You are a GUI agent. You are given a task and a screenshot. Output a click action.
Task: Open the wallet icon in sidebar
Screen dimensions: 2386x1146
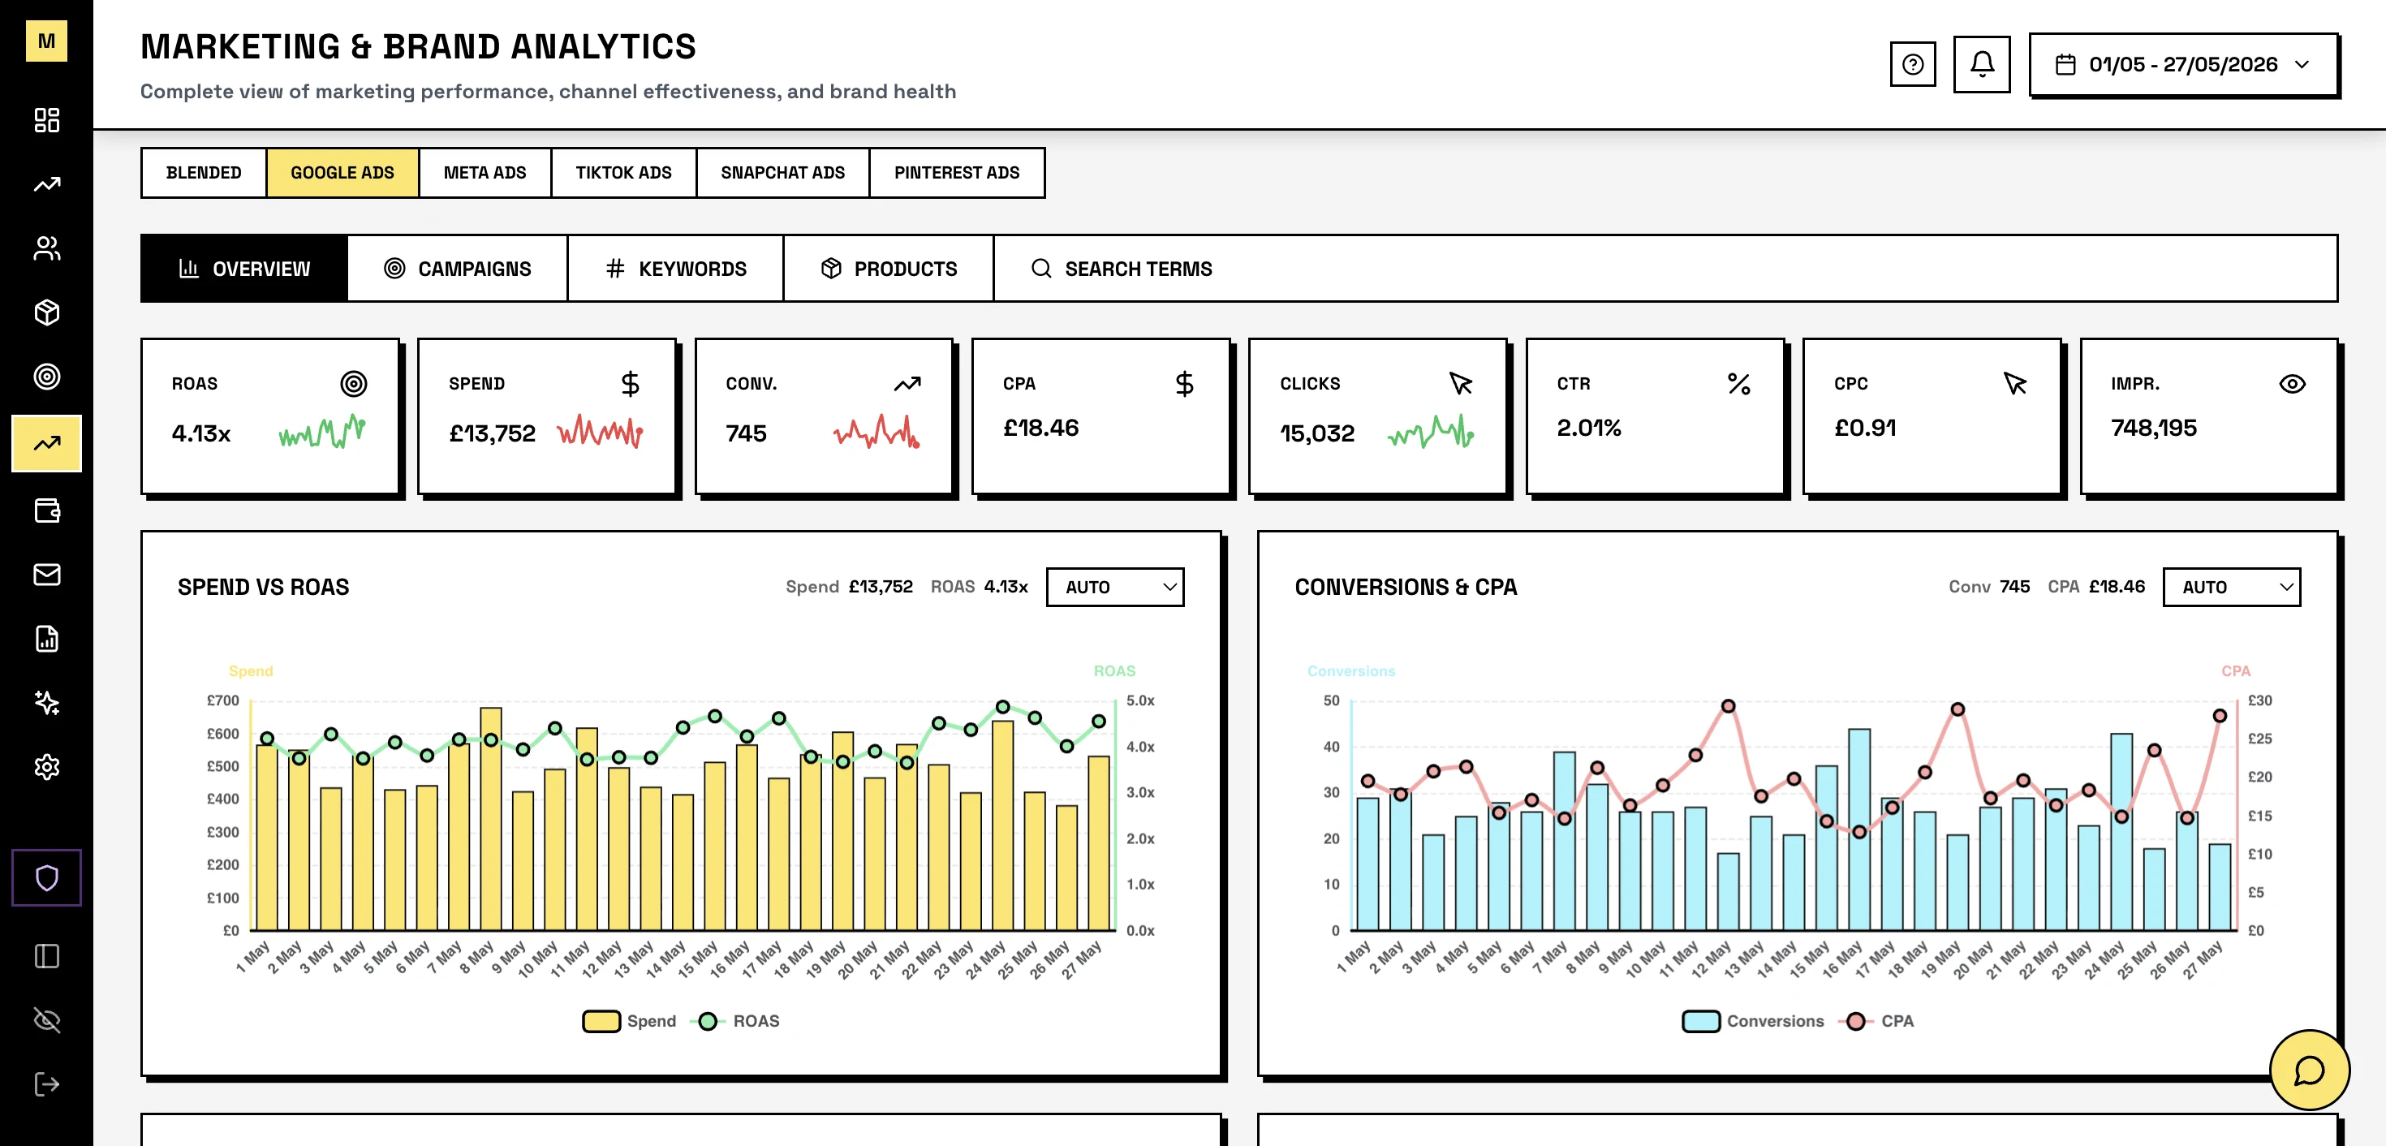point(46,511)
